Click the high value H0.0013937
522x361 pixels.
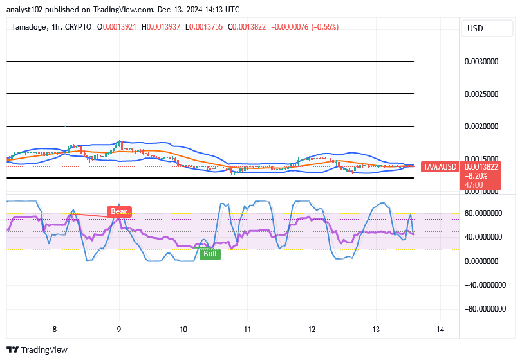click(x=161, y=27)
